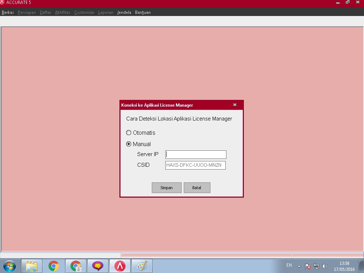The width and height of the screenshot is (364, 273).
Task: Open the Jendela menu
Action: pos(124,12)
